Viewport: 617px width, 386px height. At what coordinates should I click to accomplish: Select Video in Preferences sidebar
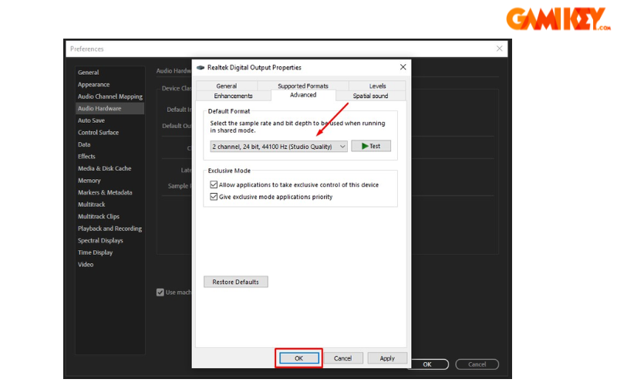[x=86, y=264]
